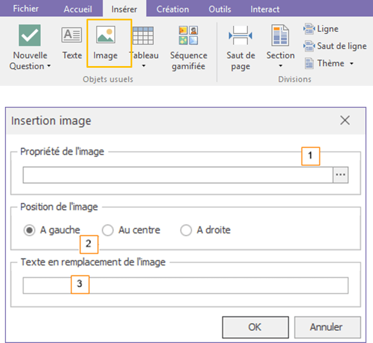Screen dimensions: 373x343
Task: Insert a Saut de page
Action: (241, 48)
